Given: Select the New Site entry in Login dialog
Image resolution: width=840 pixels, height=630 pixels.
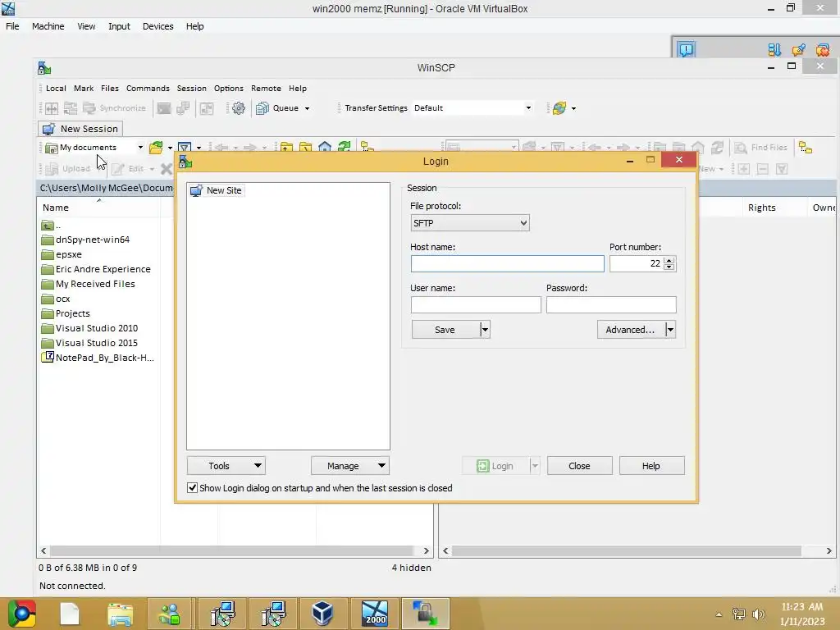Looking at the screenshot, I should coord(217,190).
